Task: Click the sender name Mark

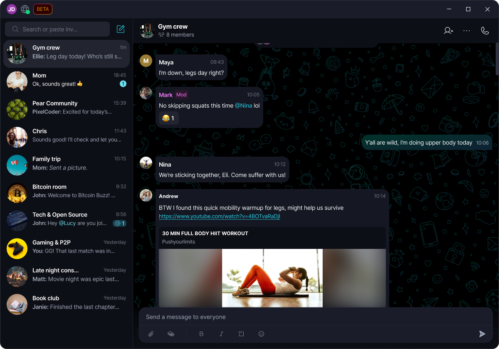Action: [166, 95]
